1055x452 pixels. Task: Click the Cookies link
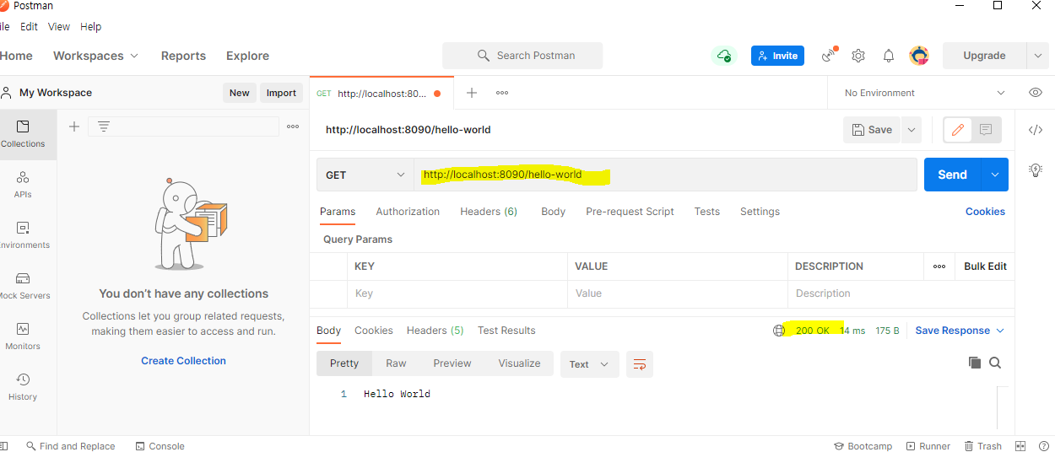(x=985, y=212)
